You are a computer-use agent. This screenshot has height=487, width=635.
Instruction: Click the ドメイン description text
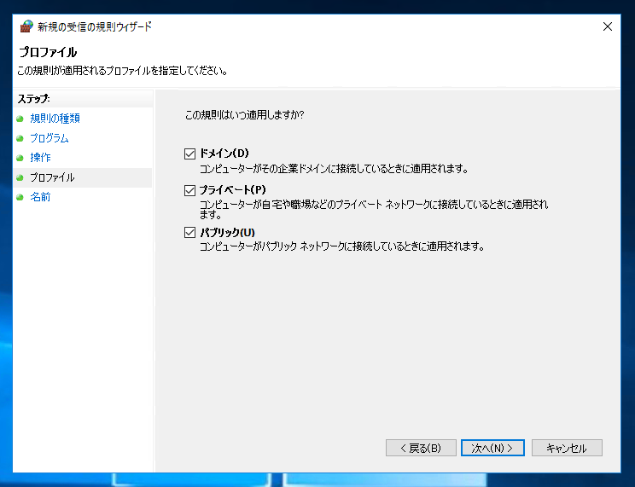pos(334,168)
